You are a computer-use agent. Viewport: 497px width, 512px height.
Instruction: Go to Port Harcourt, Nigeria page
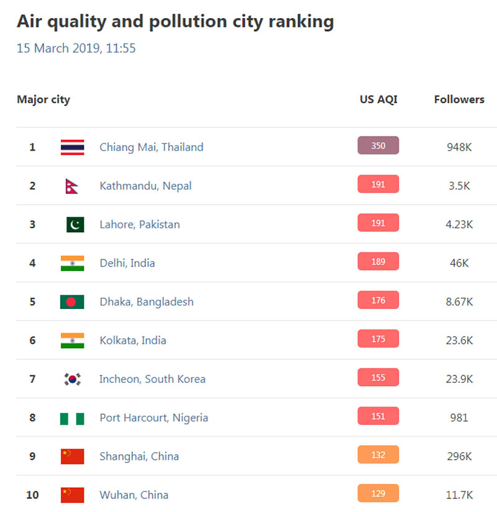(x=153, y=418)
